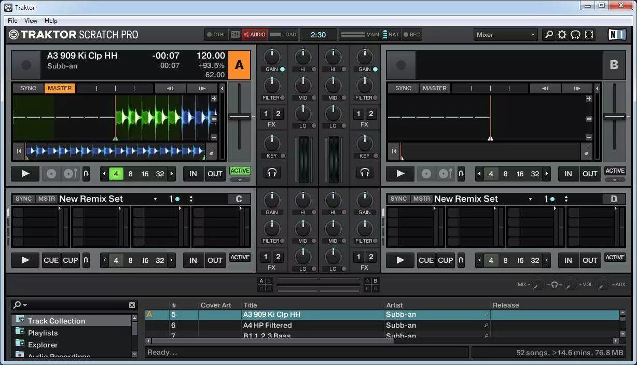Viewport: 637px width, 365px height.
Task: Open the File menu
Action: [x=12, y=20]
